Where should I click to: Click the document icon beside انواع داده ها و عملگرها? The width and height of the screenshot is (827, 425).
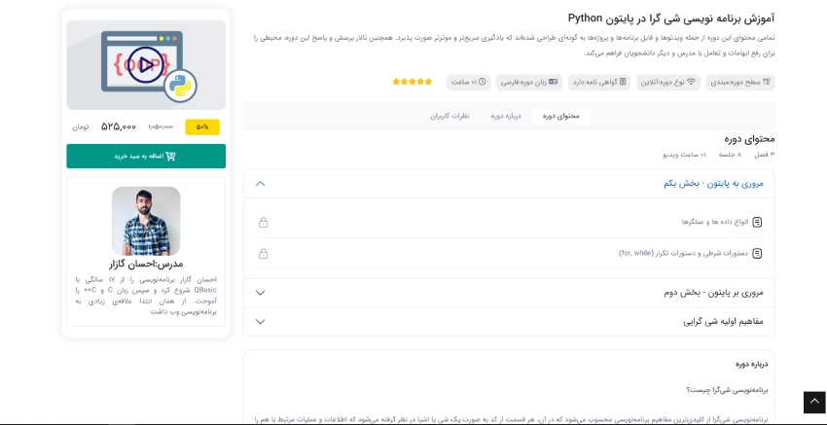point(757,222)
